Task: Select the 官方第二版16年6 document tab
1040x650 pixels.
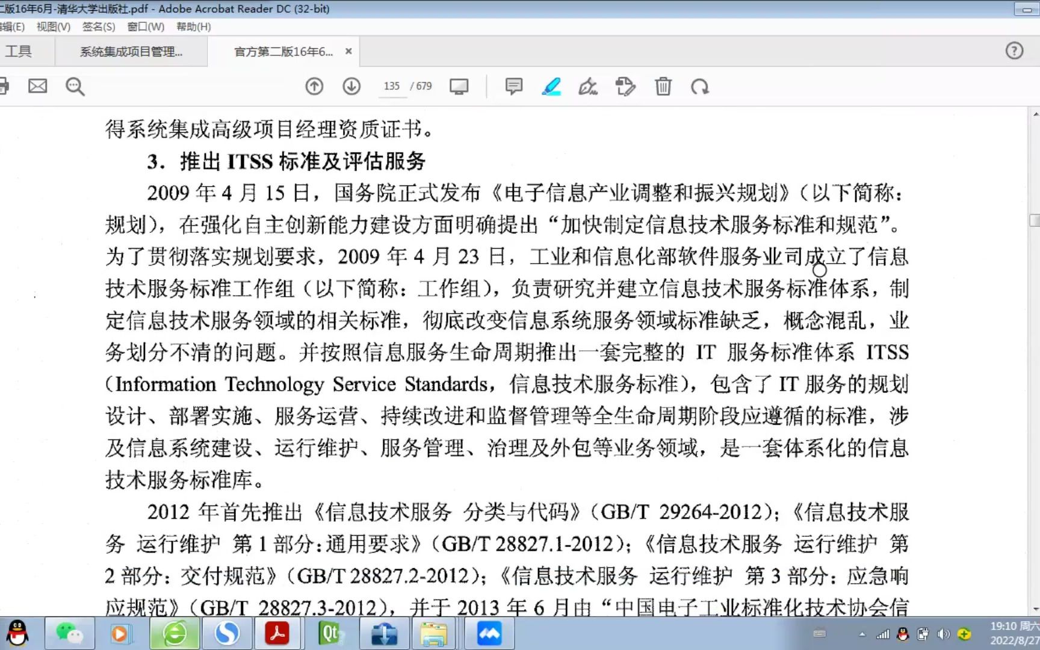Action: point(283,52)
